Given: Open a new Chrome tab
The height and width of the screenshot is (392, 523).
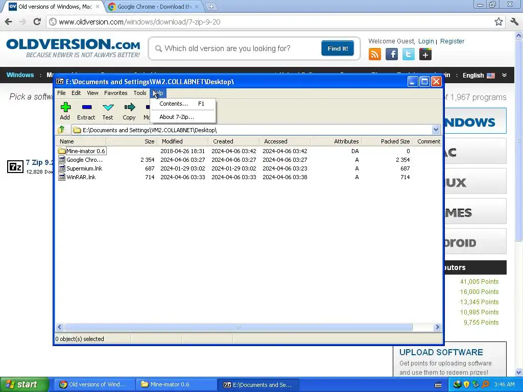Looking at the screenshot, I should tap(211, 7).
